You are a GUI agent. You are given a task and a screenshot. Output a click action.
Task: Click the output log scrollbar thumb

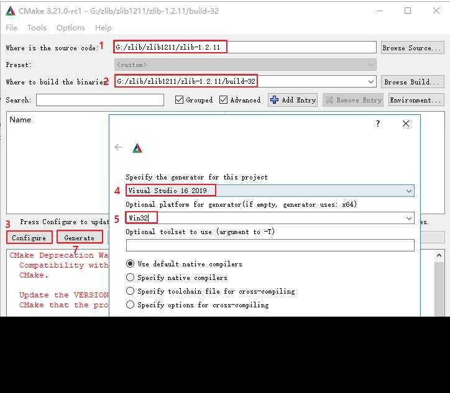[439, 289]
